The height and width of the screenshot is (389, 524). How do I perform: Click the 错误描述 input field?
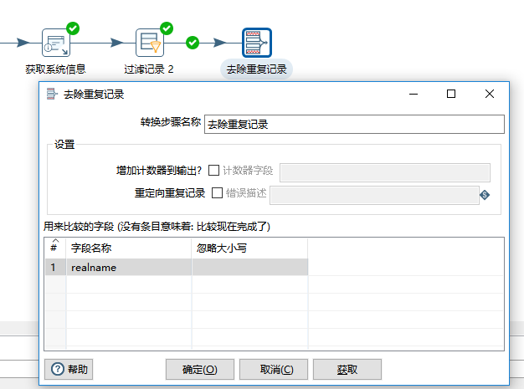click(x=375, y=195)
